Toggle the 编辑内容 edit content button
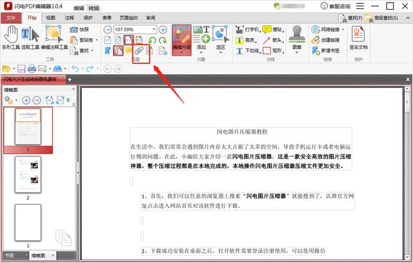The image size is (413, 263). [181, 40]
